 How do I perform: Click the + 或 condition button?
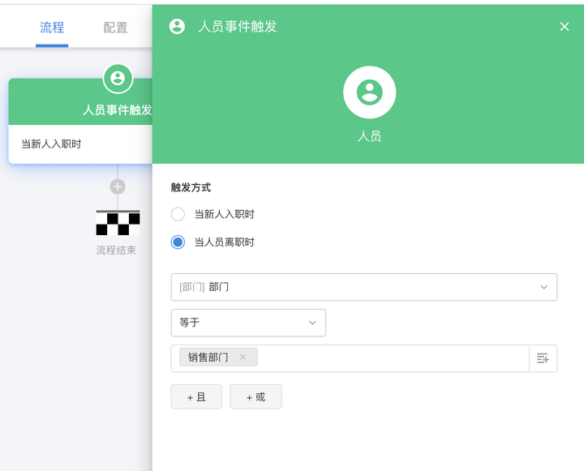click(255, 397)
